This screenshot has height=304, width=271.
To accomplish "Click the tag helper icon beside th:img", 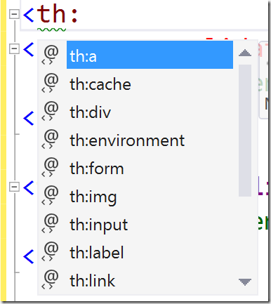I will [x=51, y=195].
